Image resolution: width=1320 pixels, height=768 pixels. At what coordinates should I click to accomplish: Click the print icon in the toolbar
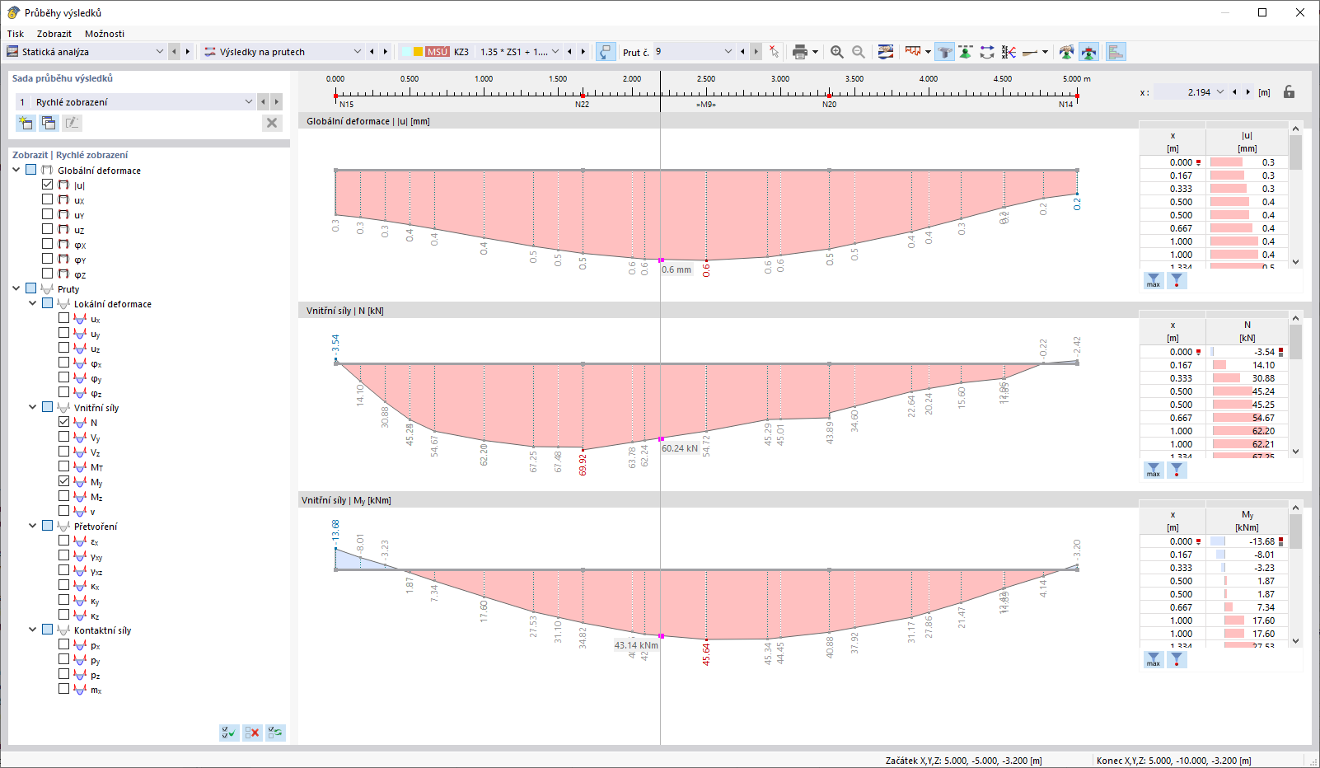799,52
